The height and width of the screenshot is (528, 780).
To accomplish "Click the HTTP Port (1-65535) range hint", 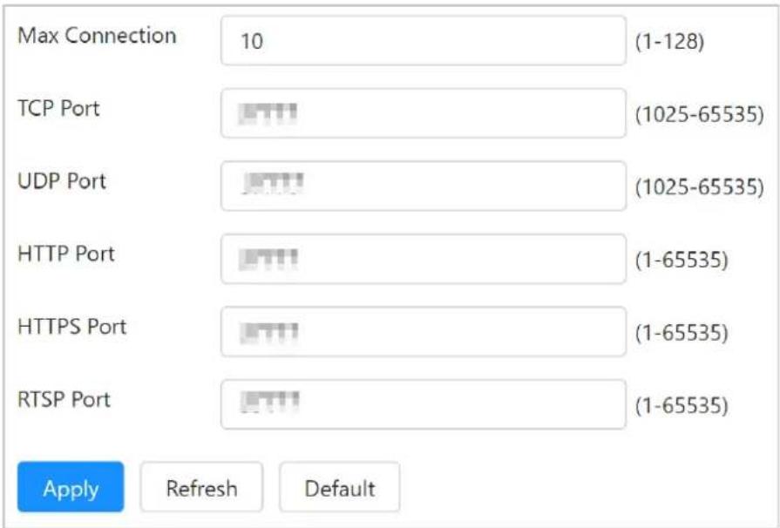I will point(682,260).
